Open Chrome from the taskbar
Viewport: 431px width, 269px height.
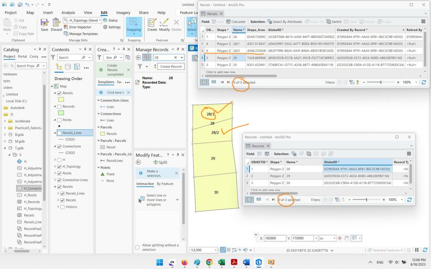tap(209, 263)
